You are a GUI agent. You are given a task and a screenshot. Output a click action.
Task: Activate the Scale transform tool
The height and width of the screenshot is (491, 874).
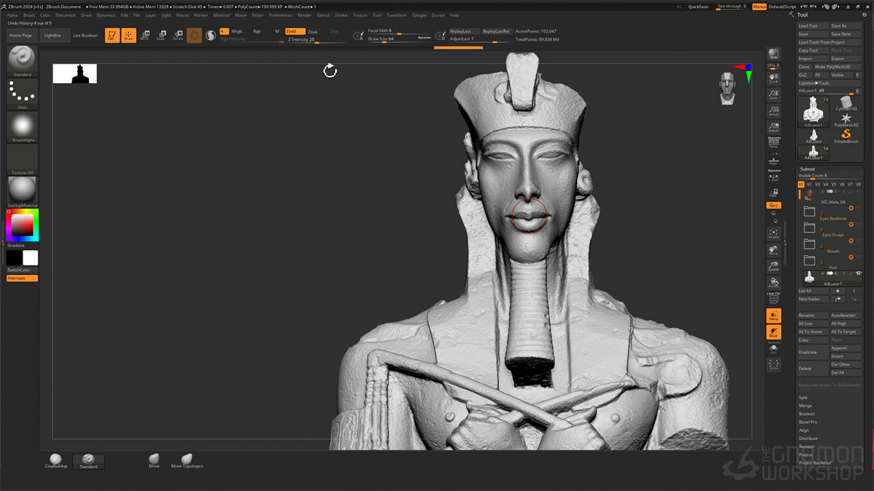tap(161, 35)
